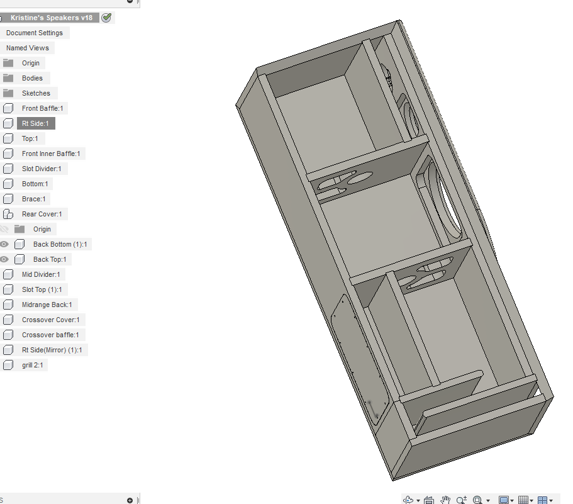Screen dimensions: 573x504
Task: Click the Slot Divider:1 component icon
Action: 8,169
